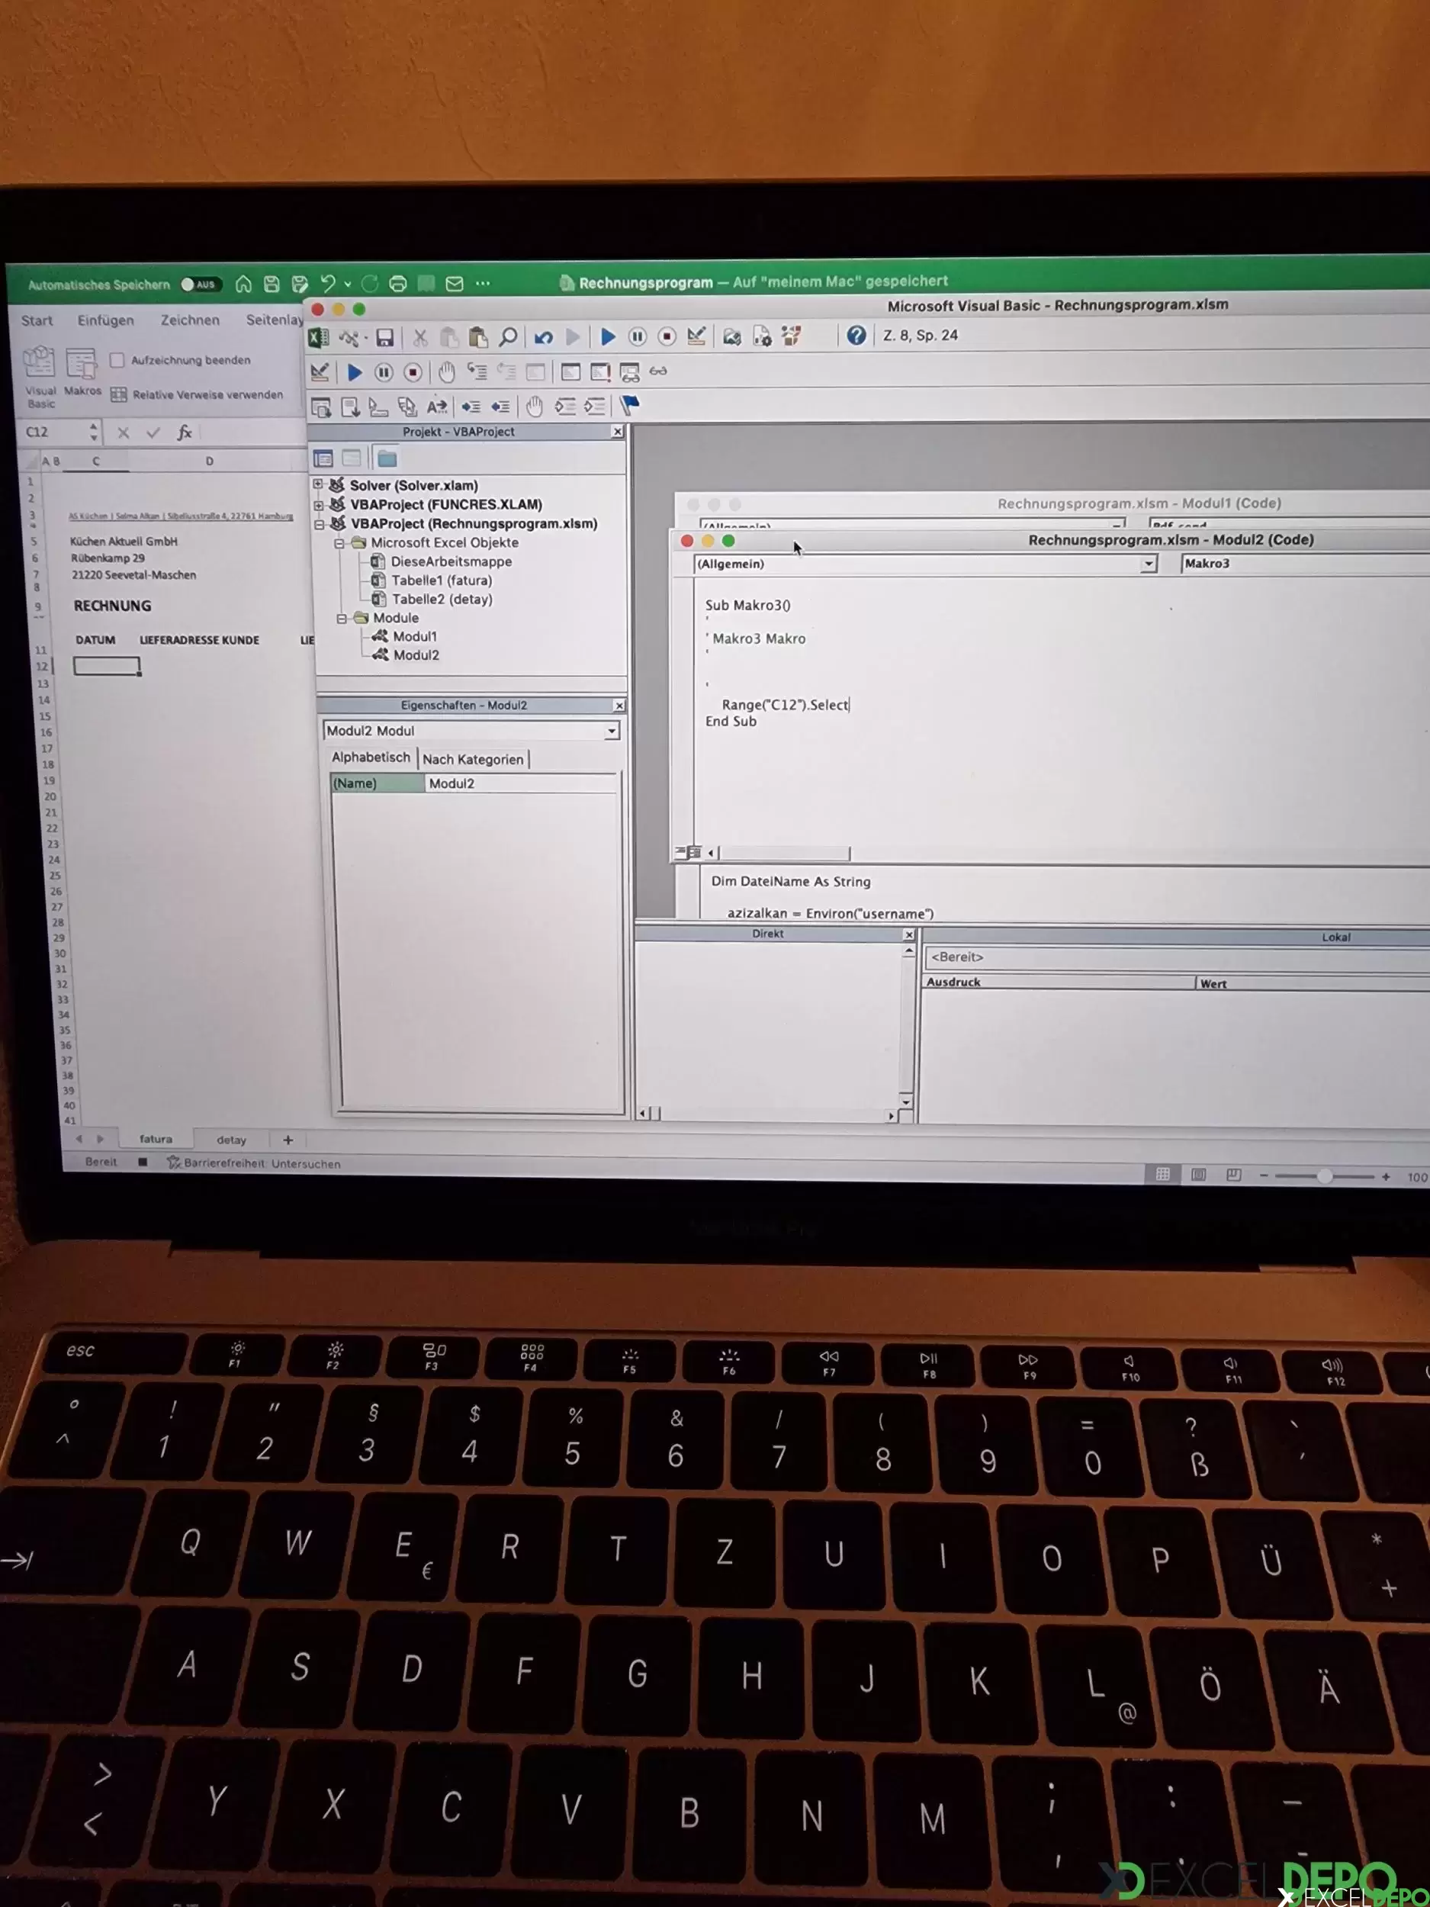Open the Einfügen ribbon tab
The height and width of the screenshot is (1907, 1430).
pyautogui.click(x=105, y=320)
